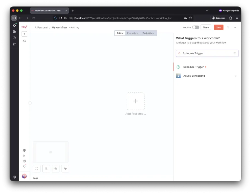Select the Workflow Automation browser tab

tap(49, 11)
